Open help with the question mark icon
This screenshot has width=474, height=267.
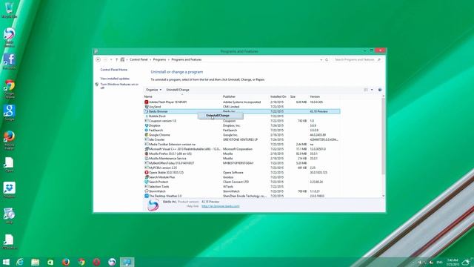380,90
